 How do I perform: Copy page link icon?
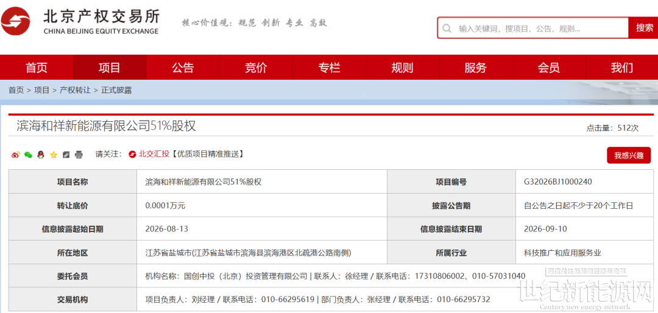pyautogui.click(x=66, y=155)
